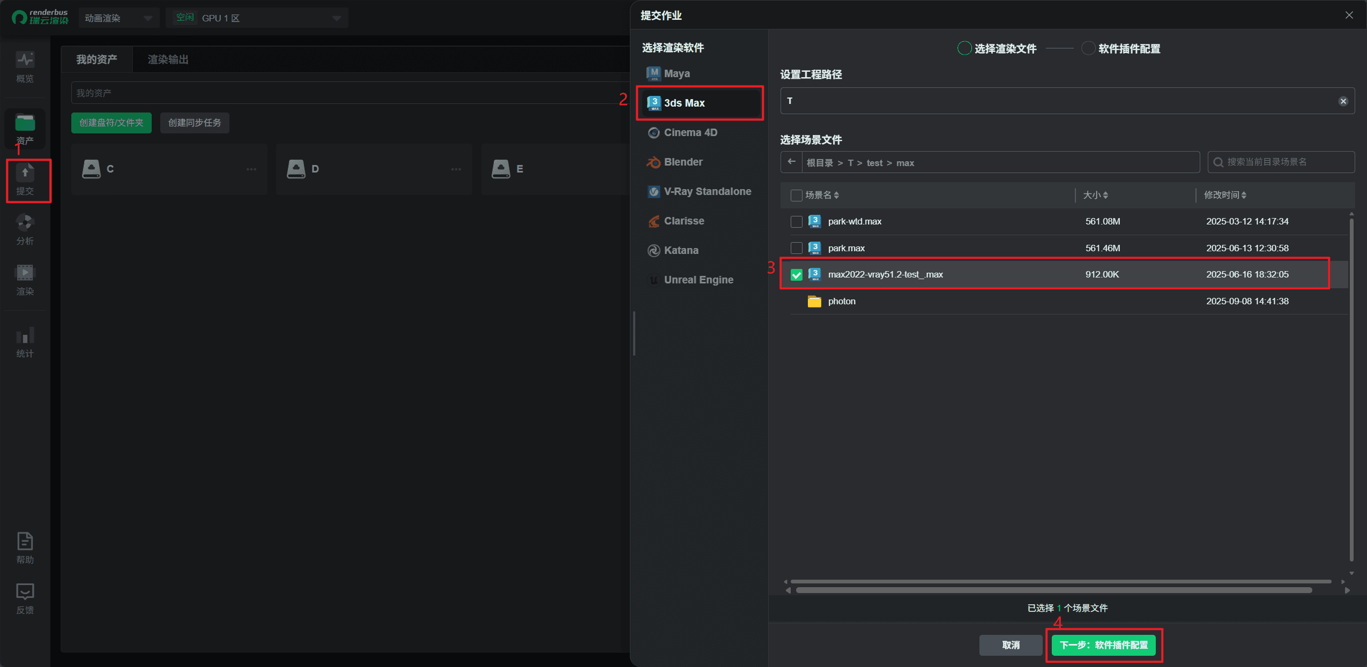Open drive C in my assets
This screenshot has width=1367, height=667.
click(169, 169)
